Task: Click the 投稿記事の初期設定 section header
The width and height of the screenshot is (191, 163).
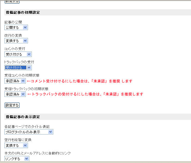Action: click(x=23, y=12)
